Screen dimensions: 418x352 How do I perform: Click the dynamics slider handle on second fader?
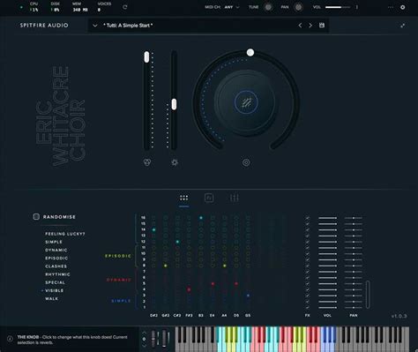tap(174, 104)
